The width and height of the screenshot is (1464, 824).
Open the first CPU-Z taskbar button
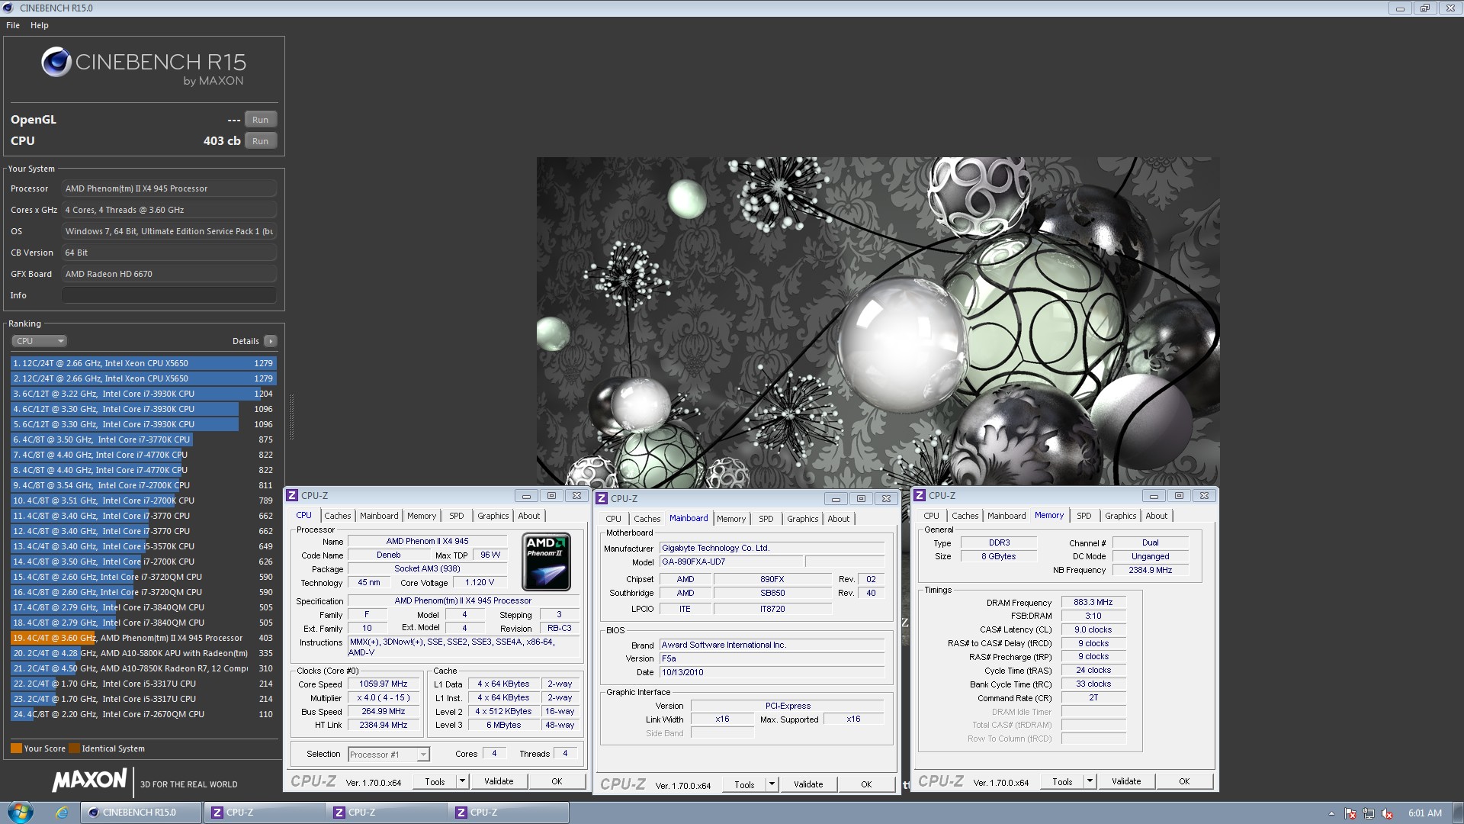tap(264, 813)
